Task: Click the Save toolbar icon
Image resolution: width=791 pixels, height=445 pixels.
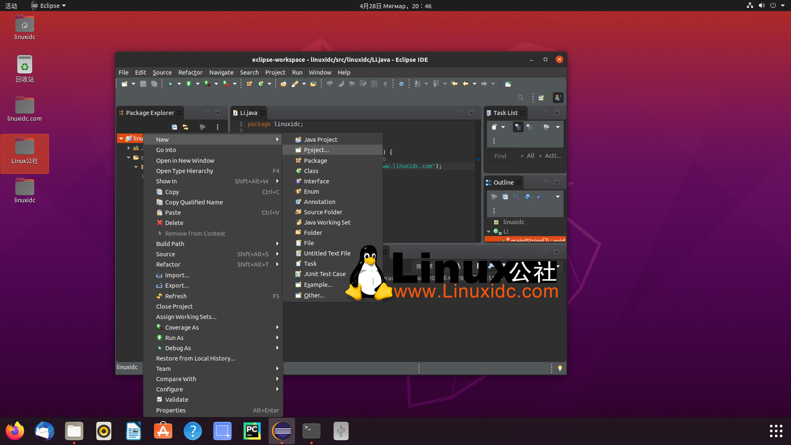Action: pyautogui.click(x=143, y=84)
